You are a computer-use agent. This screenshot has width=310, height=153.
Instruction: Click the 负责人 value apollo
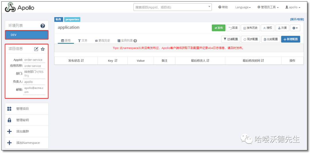tap(29, 82)
